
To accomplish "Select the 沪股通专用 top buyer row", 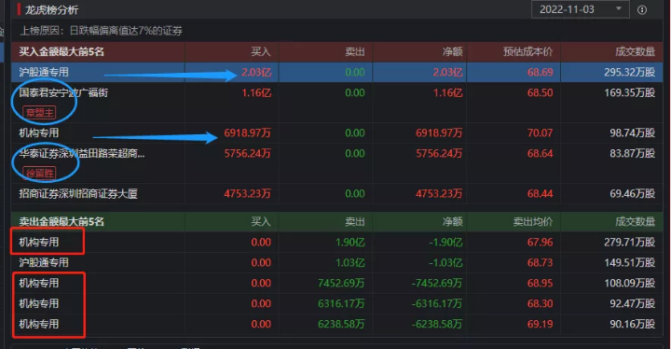I will 337,72.
